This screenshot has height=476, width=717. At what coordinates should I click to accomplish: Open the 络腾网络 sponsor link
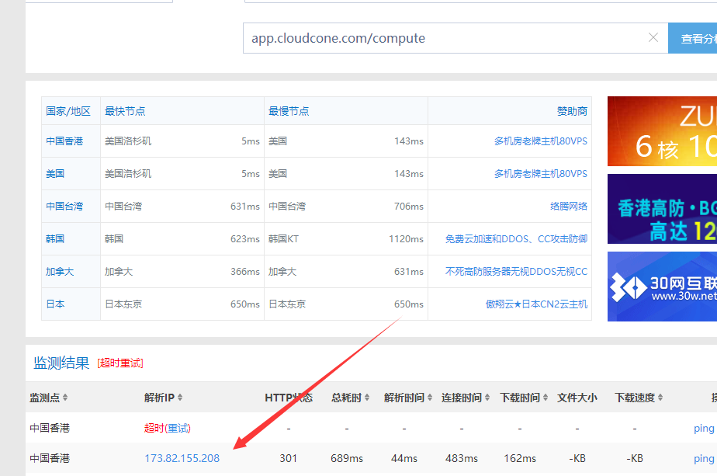(x=569, y=206)
